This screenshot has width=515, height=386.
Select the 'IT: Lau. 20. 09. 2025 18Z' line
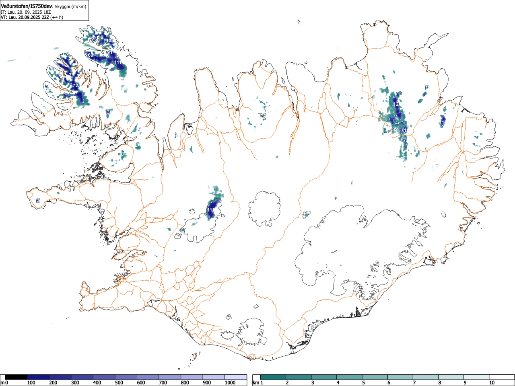pos(26,12)
